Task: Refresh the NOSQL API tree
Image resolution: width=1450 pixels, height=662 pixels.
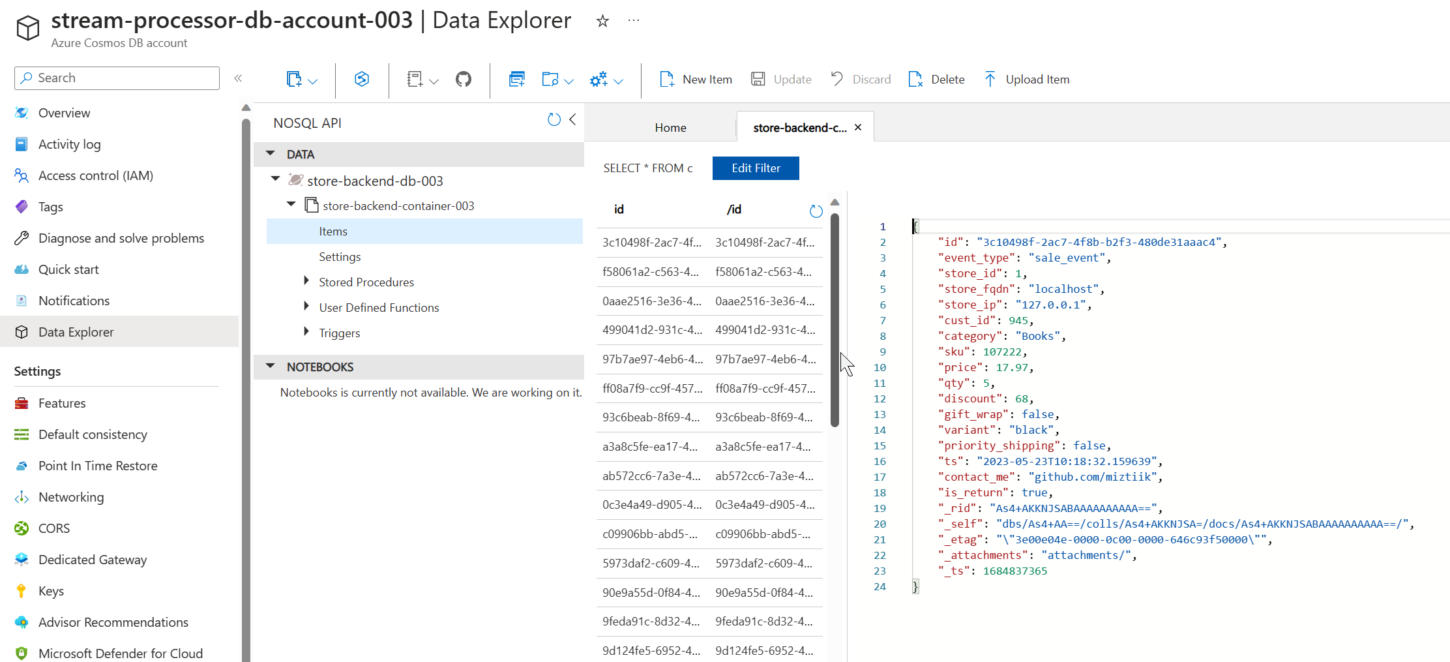Action: tap(554, 120)
